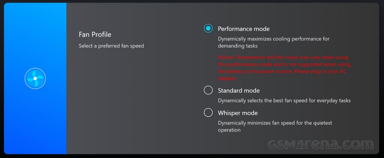Click the "Standard mode" label text
The height and width of the screenshot is (158, 384).
point(239,91)
